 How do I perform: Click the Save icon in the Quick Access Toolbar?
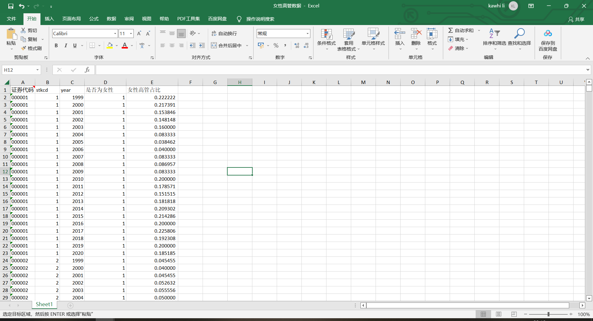point(11,6)
